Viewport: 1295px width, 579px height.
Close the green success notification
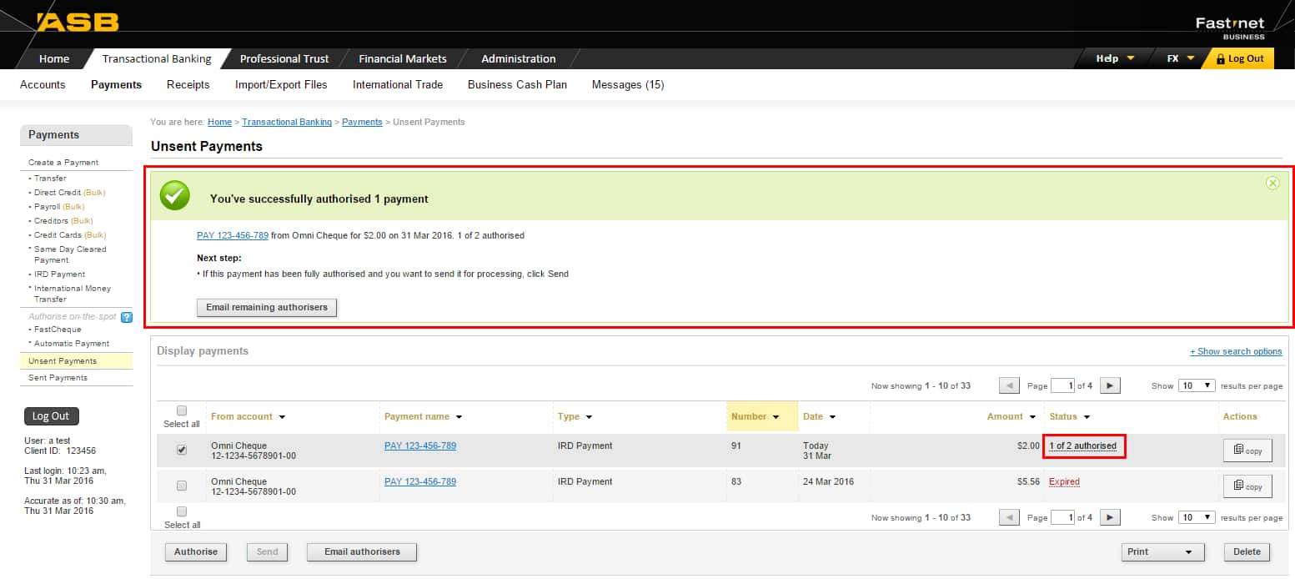(x=1272, y=184)
